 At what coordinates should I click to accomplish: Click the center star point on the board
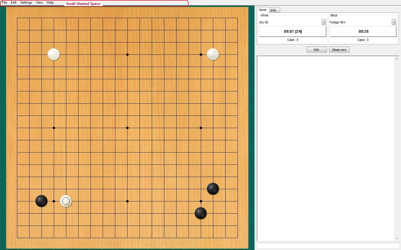[x=127, y=128]
